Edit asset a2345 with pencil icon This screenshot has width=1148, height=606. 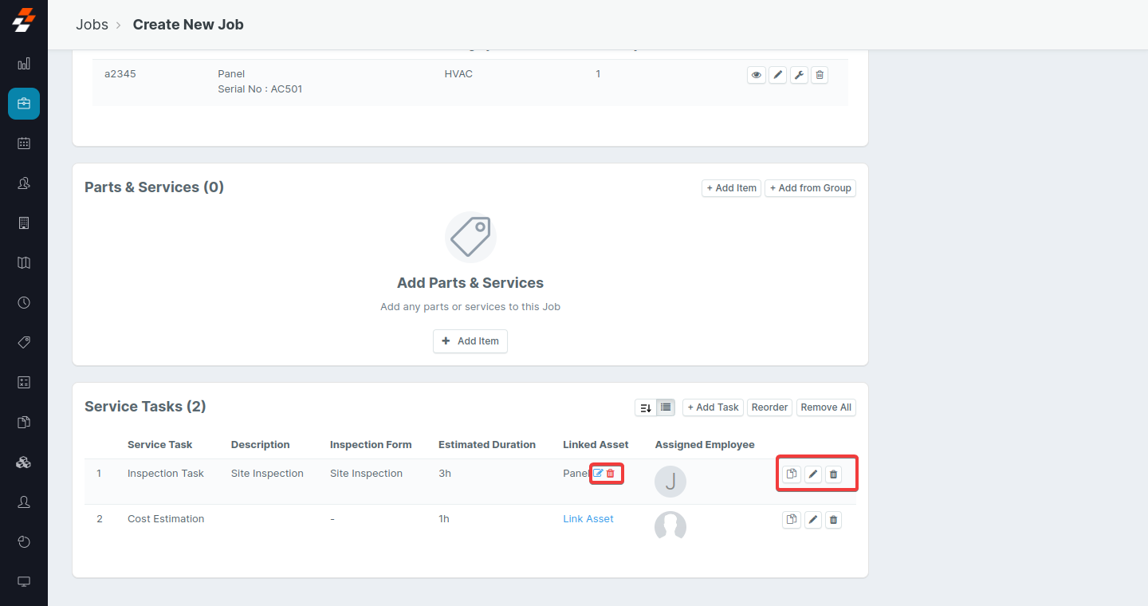click(x=777, y=75)
